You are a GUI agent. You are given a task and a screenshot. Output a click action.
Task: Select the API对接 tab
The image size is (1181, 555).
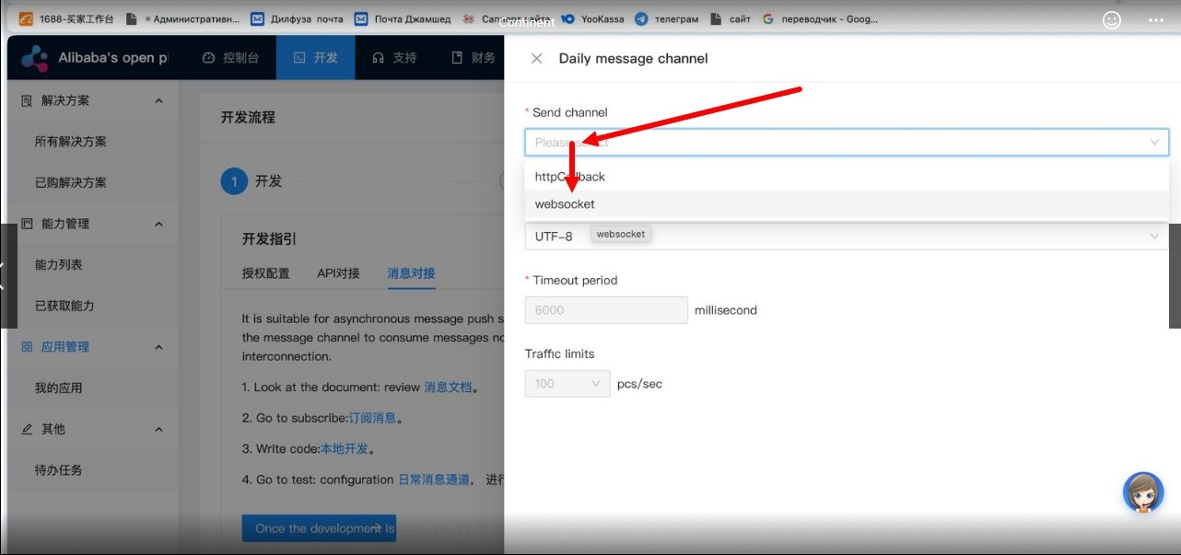(x=338, y=273)
